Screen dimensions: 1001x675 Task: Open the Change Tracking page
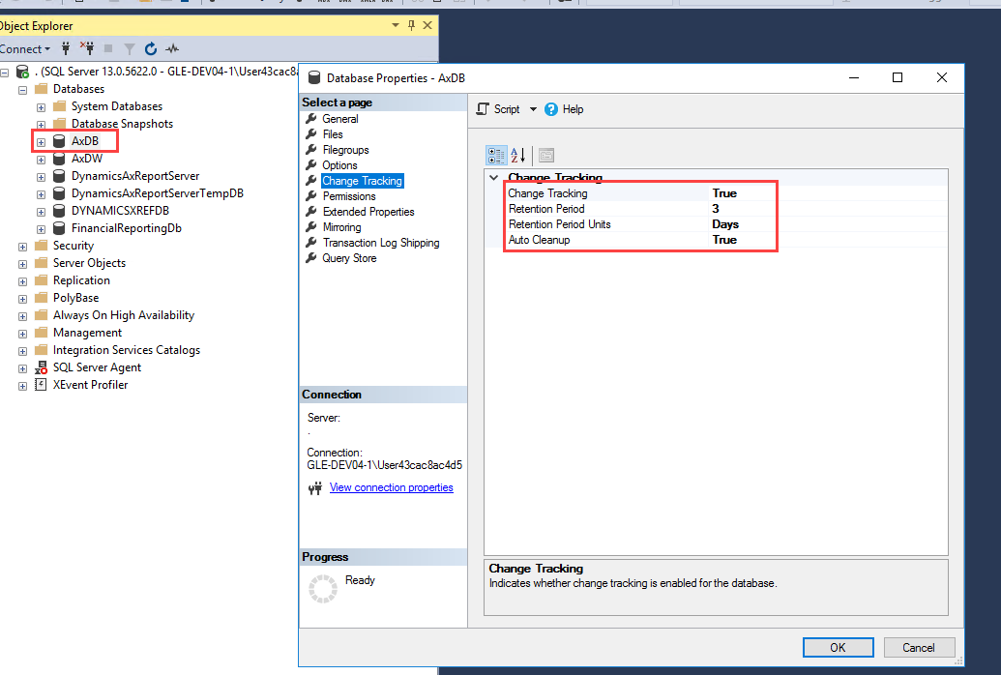[362, 181]
